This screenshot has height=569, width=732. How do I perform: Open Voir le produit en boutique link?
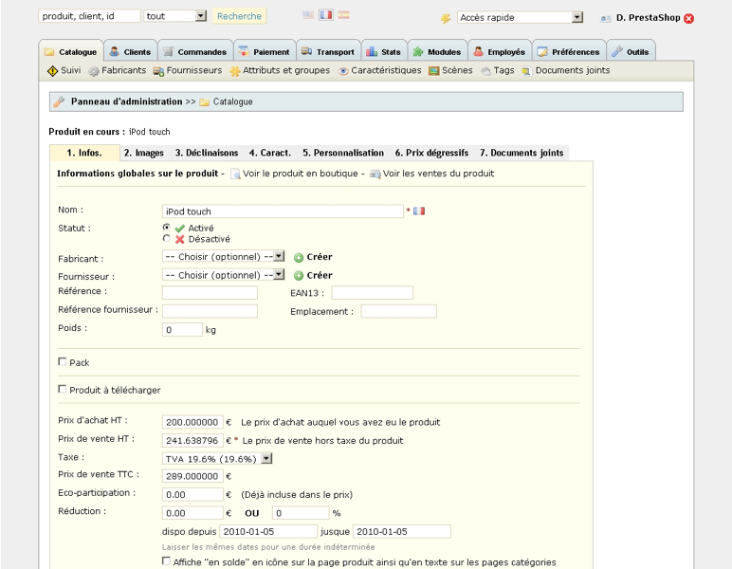coord(301,174)
